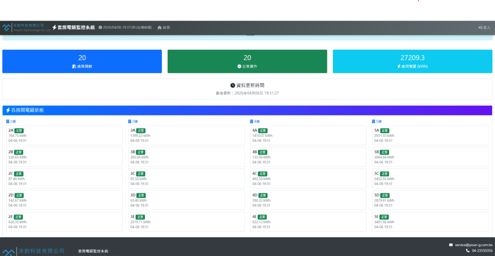495x256 pixels.
Task: Click the building icon beside 2樓
Action: click(x=8, y=121)
